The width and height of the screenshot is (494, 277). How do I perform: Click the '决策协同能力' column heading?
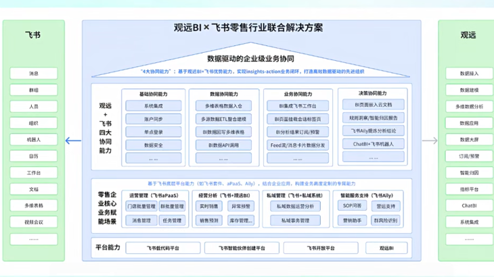pos(373,93)
